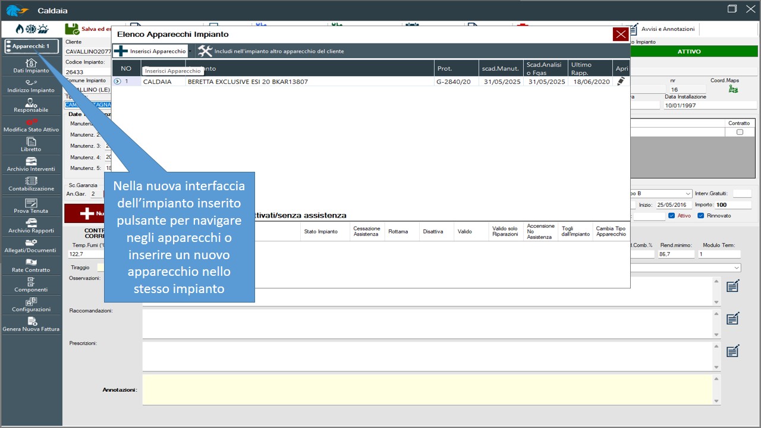Open Archivio Interventi from the sidebar
The width and height of the screenshot is (761, 428).
[31, 165]
